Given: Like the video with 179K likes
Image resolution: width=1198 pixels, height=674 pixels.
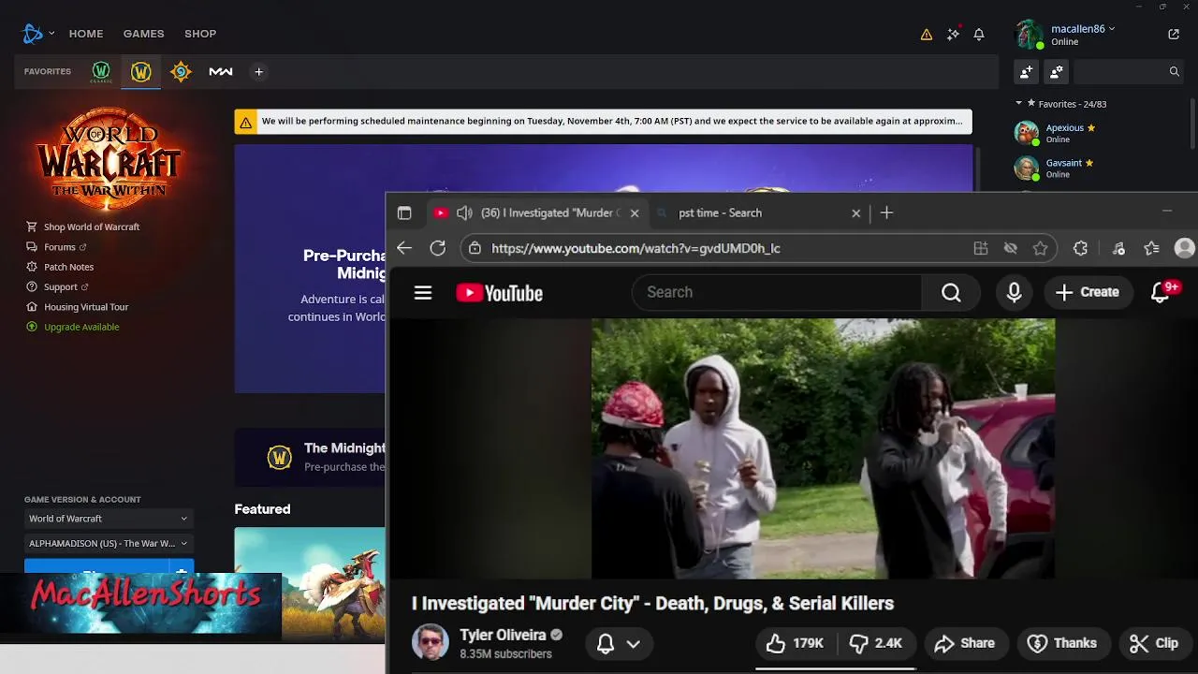Looking at the screenshot, I should pyautogui.click(x=795, y=643).
